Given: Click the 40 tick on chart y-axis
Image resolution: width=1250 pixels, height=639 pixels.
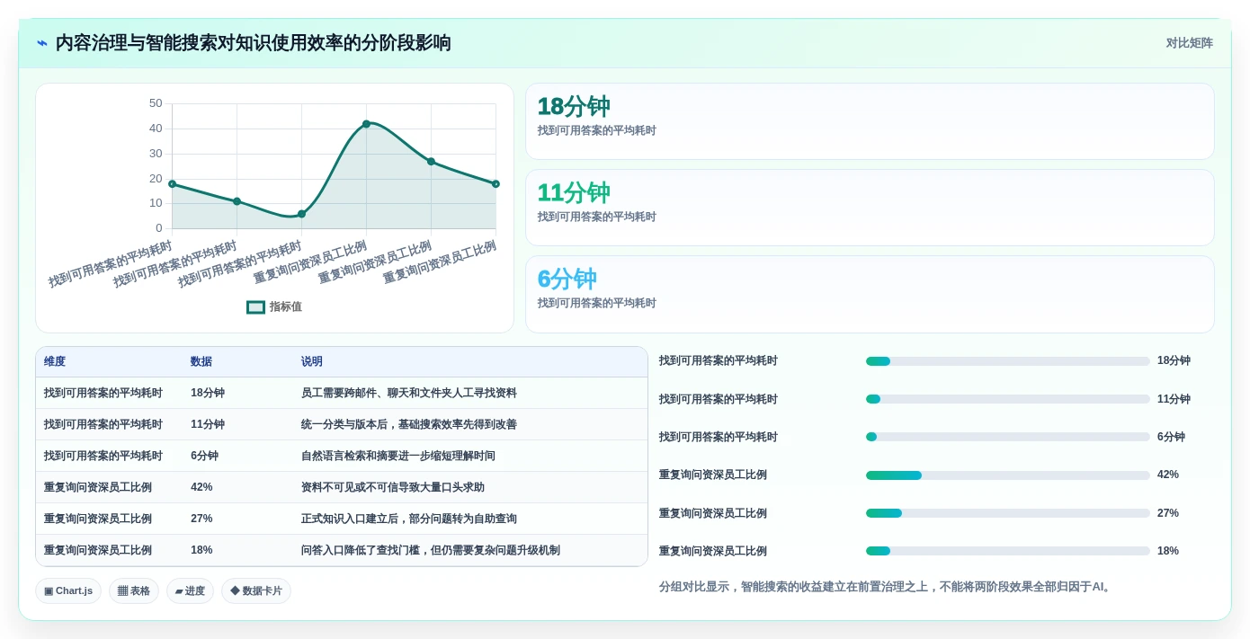Looking at the screenshot, I should [156, 129].
